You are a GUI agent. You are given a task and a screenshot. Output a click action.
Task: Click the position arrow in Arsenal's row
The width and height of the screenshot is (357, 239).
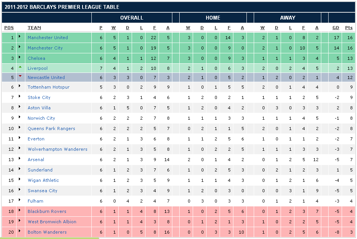20,159
